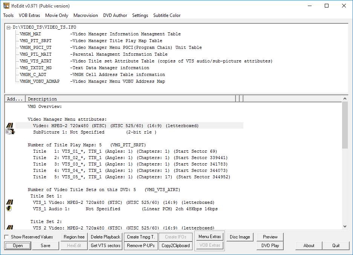Click the DVD Play button
Screen dimensions: 353x255
click(270, 246)
